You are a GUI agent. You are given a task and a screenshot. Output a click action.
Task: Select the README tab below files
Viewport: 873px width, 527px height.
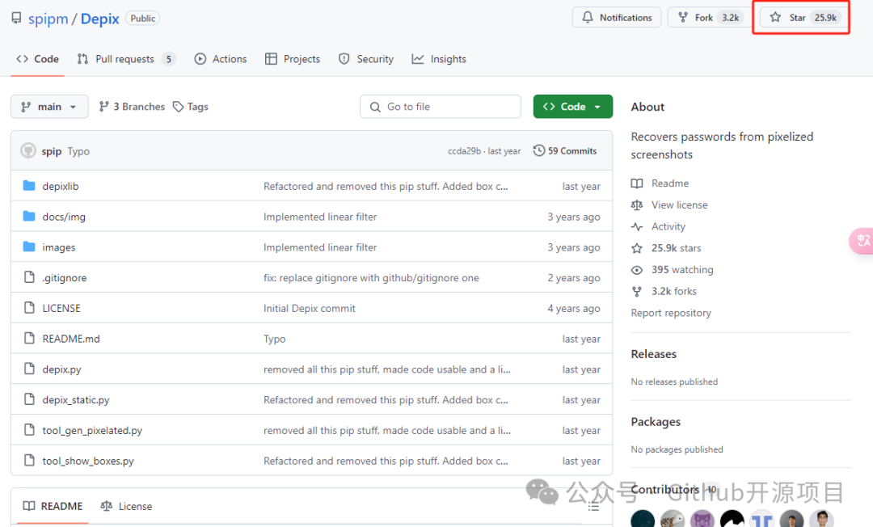click(x=53, y=507)
